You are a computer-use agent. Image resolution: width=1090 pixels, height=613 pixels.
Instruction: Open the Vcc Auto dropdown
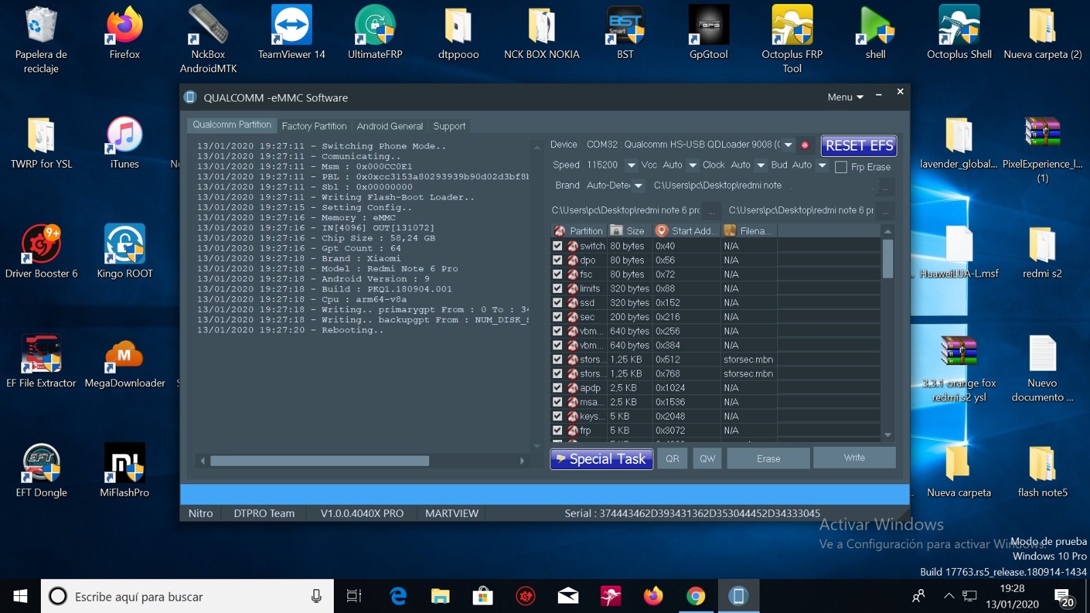click(693, 165)
